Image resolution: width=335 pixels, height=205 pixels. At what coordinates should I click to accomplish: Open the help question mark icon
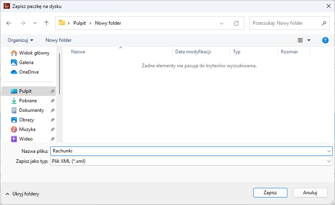(x=325, y=40)
